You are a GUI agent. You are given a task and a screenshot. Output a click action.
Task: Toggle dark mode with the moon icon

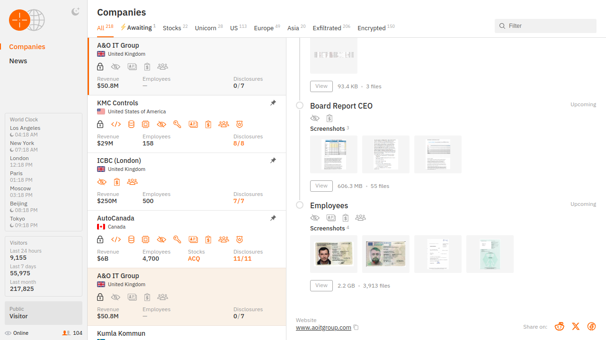[x=75, y=12]
